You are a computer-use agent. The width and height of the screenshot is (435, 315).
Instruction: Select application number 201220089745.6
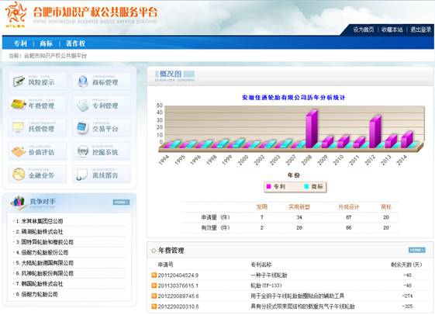[178, 296]
